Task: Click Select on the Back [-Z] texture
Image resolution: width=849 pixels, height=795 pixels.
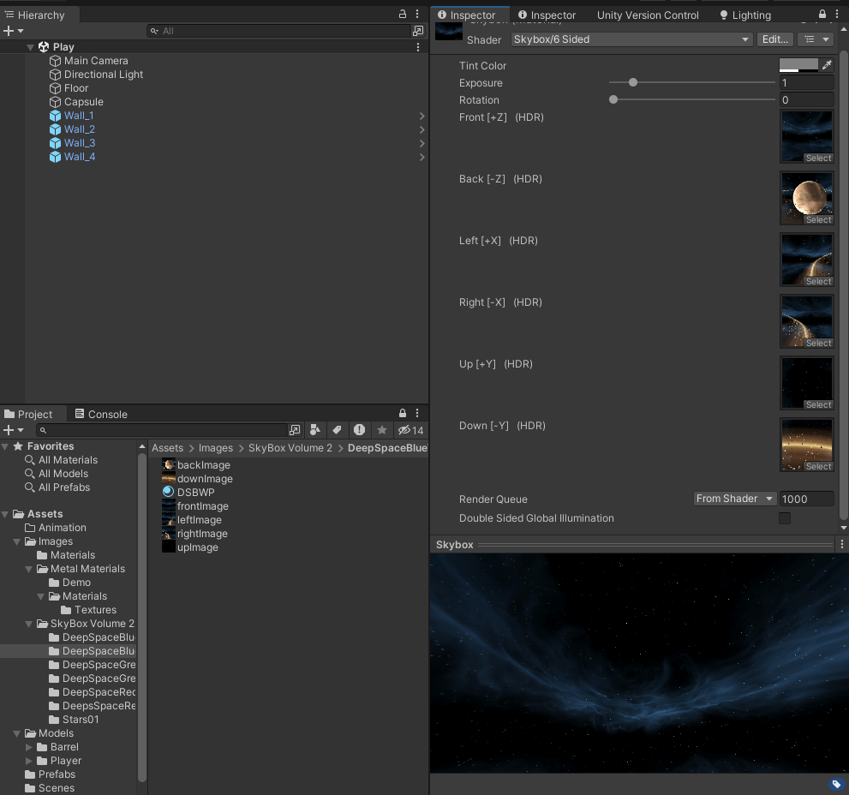Action: [818, 220]
